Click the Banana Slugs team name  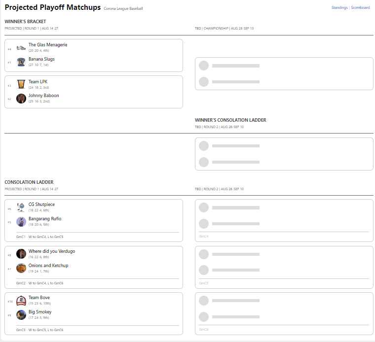(x=41, y=59)
